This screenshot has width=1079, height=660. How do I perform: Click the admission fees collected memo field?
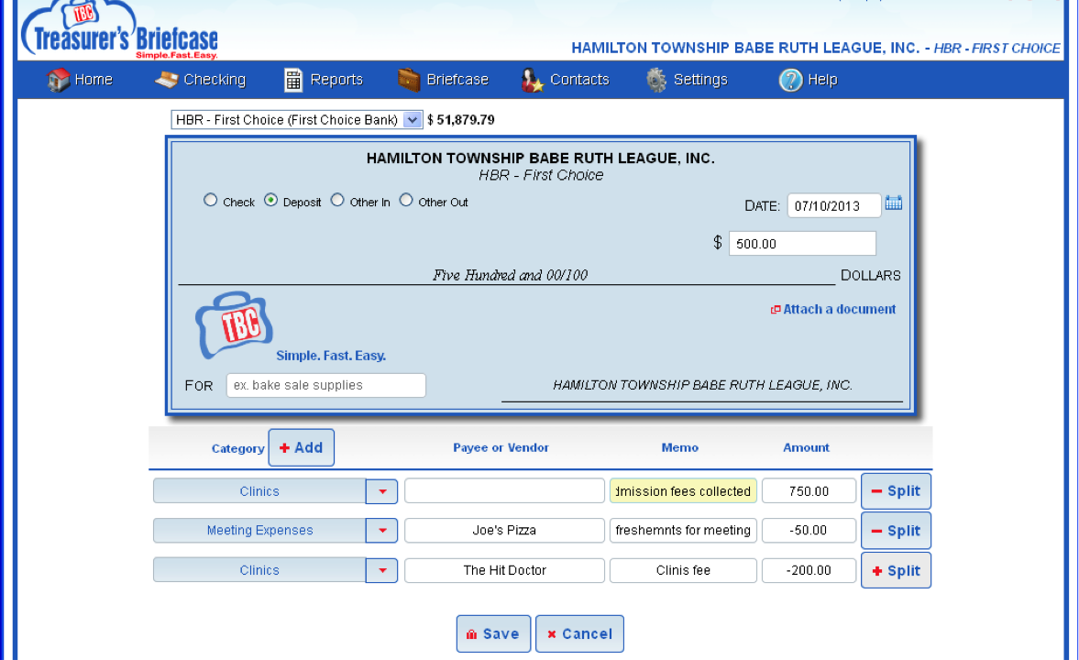point(683,491)
